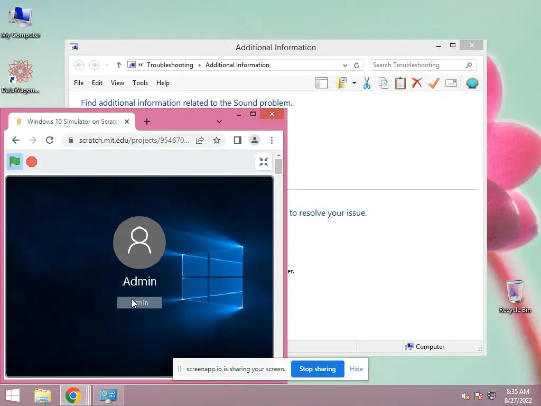The width and height of the screenshot is (541, 406).
Task: Click the scratch.mit.edu address bar
Action: [134, 140]
